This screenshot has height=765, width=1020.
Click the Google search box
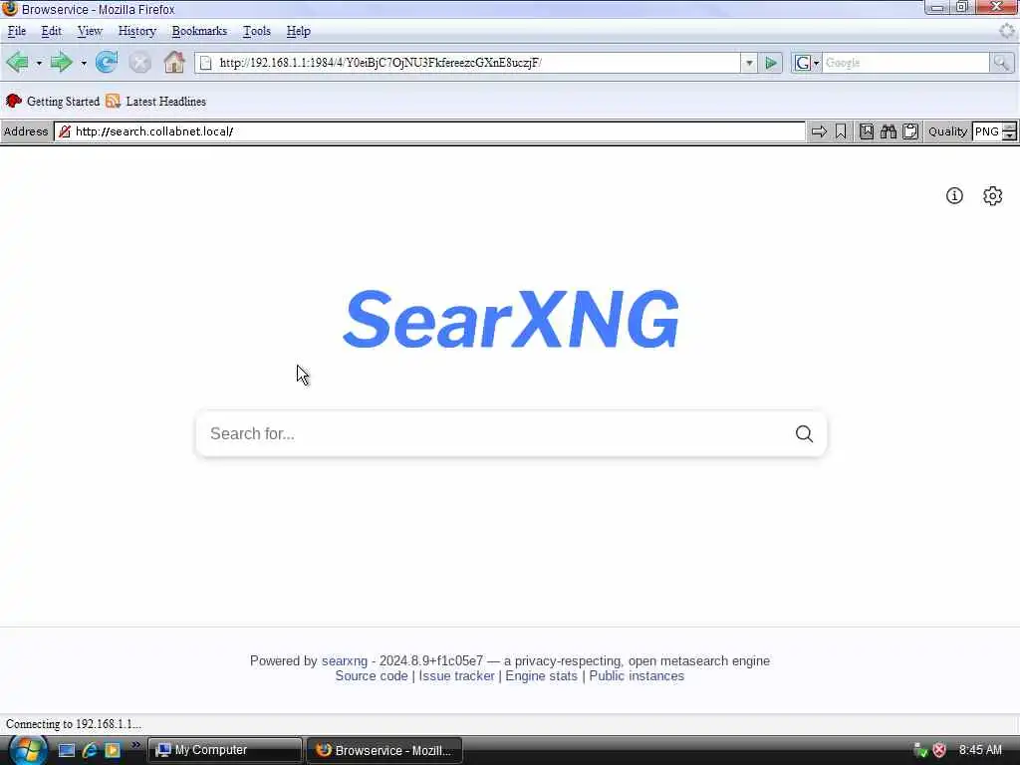coord(905,63)
